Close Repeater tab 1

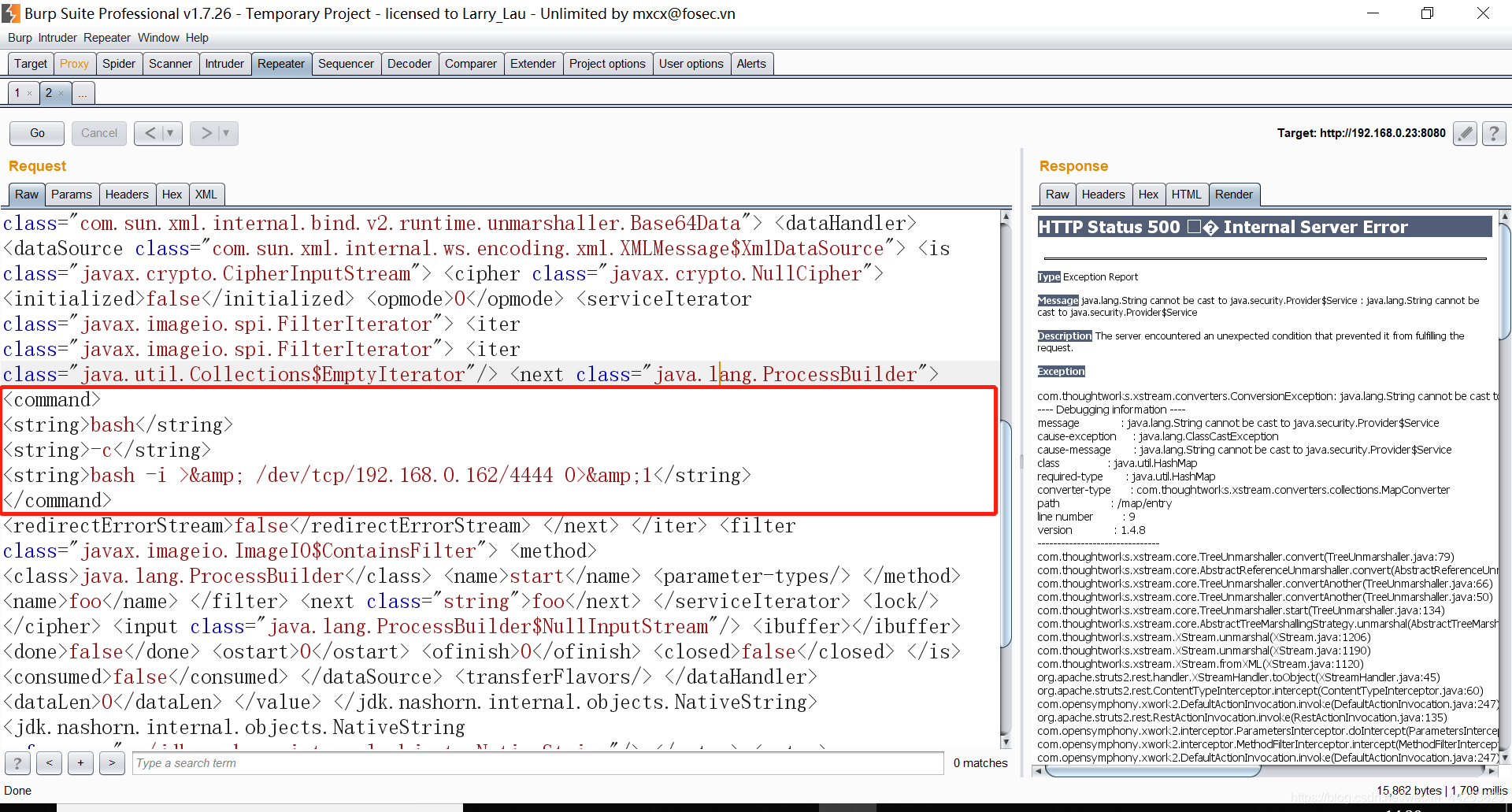tap(30, 94)
